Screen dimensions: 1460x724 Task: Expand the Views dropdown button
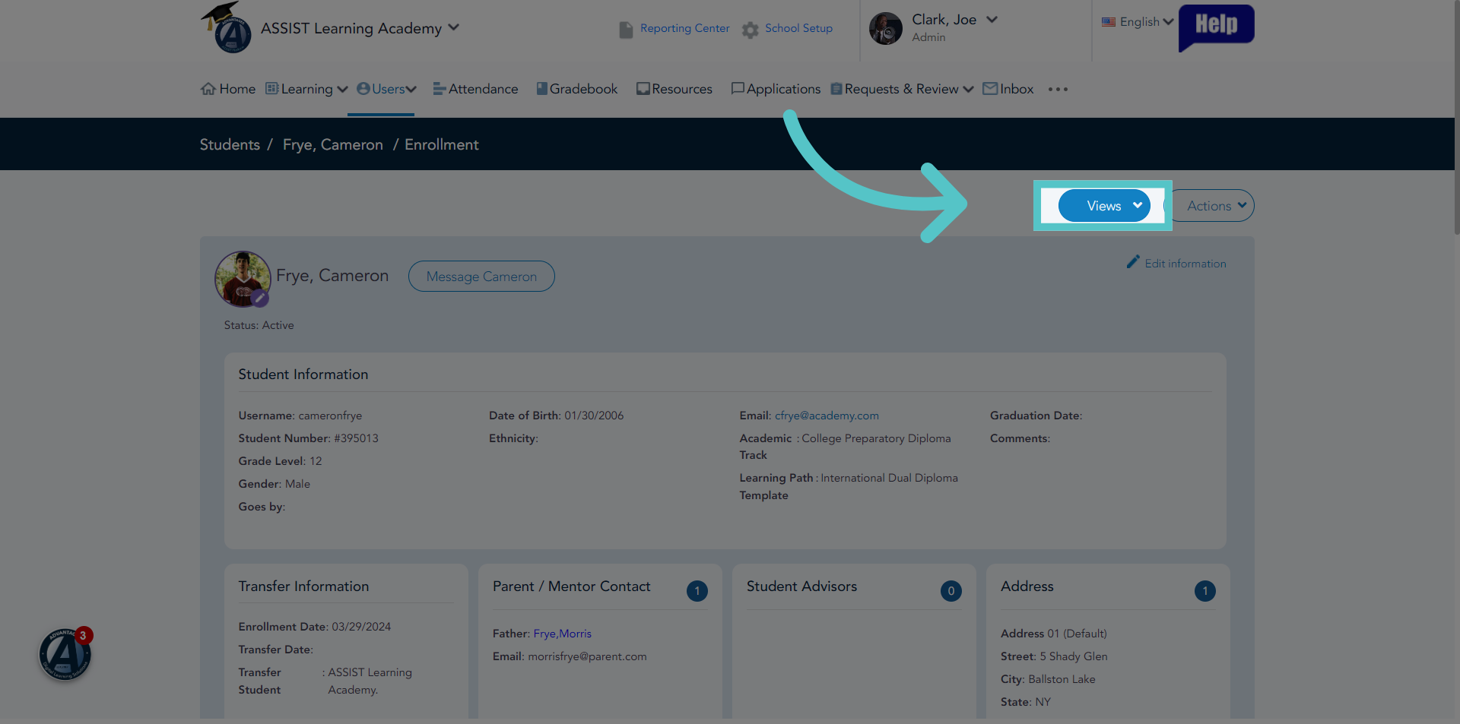1104,206
